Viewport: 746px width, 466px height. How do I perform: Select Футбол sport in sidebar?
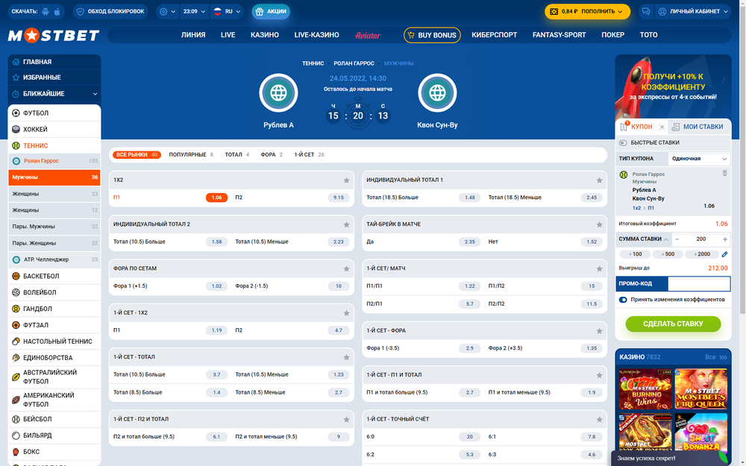point(54,113)
